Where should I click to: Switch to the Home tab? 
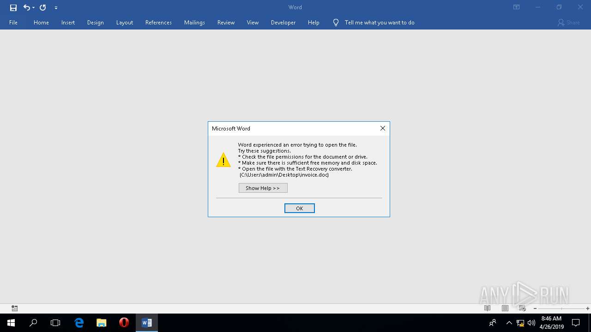(41, 23)
